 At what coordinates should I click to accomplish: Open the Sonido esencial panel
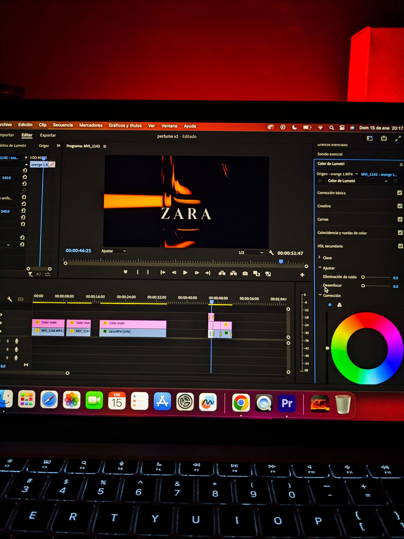[330, 154]
